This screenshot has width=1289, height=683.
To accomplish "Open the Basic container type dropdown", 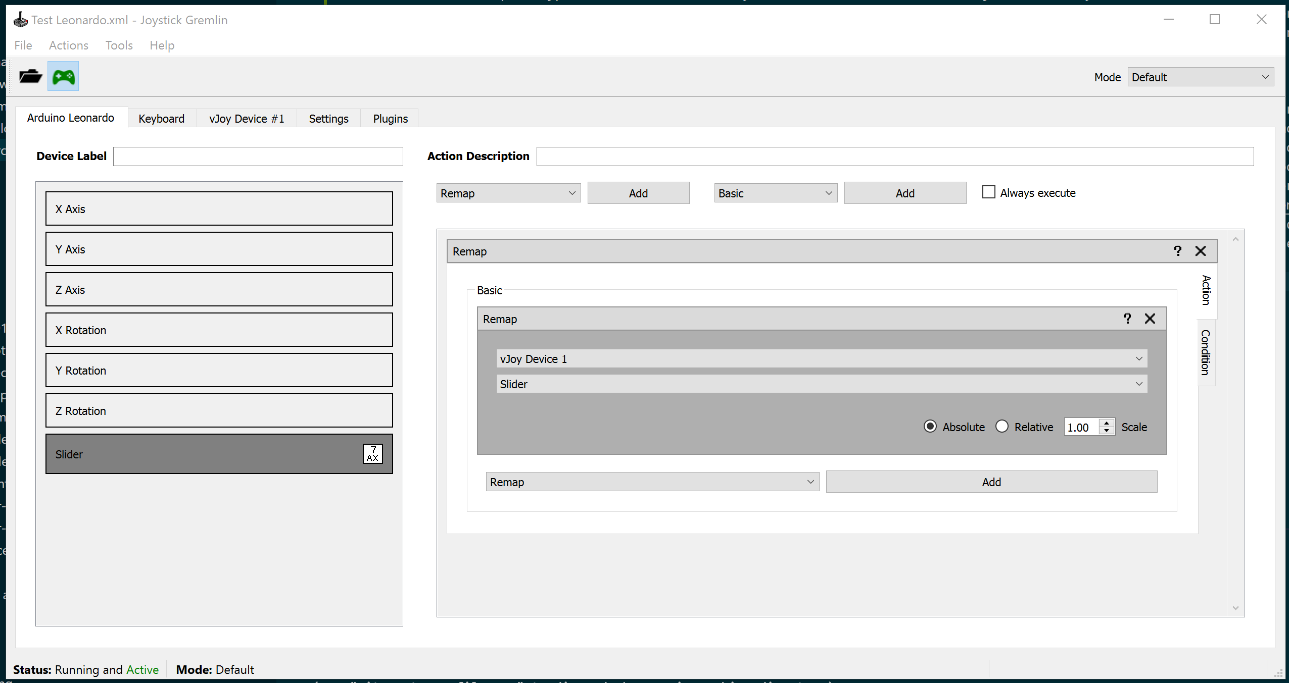I will [x=775, y=193].
